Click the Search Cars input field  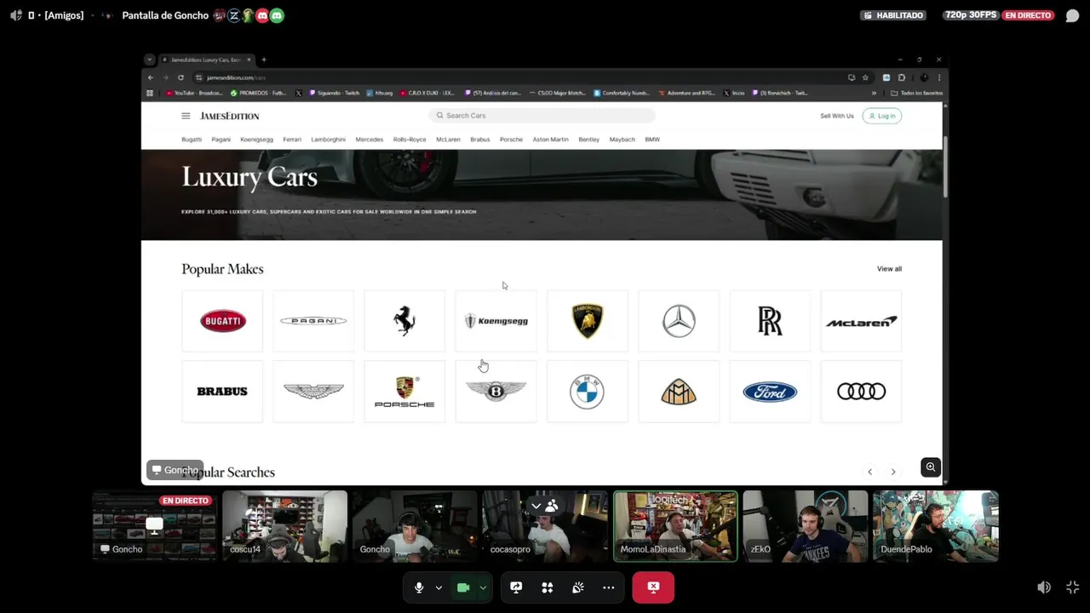point(542,116)
